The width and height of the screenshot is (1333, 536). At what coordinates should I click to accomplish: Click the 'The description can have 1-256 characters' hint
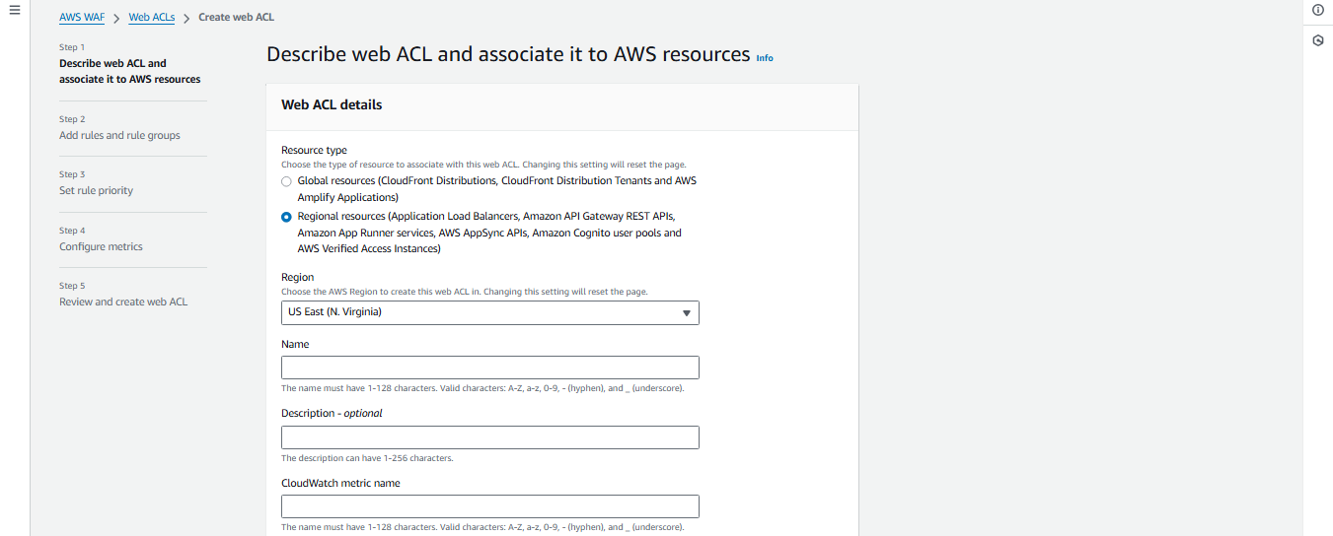367,458
